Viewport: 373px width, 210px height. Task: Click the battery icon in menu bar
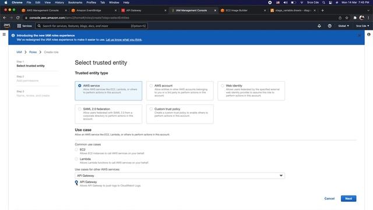pos(294,2)
